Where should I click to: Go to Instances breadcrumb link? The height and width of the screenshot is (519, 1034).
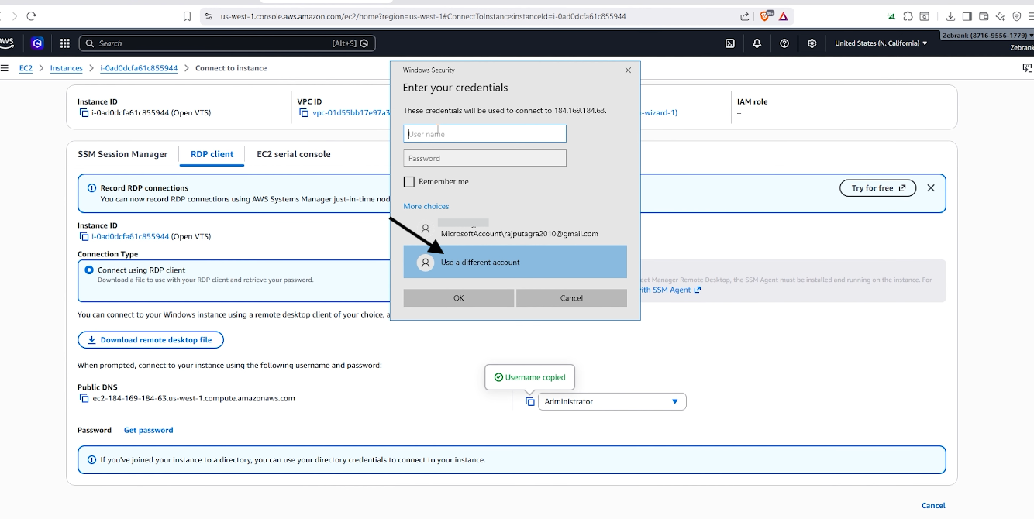tap(66, 68)
